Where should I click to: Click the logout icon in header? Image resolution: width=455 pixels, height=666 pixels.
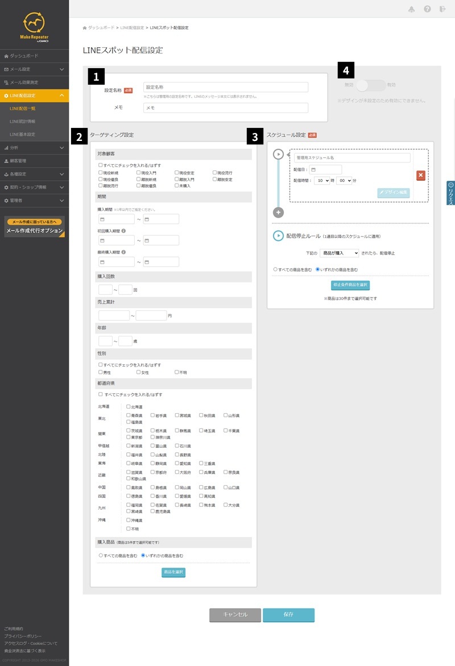[442, 9]
